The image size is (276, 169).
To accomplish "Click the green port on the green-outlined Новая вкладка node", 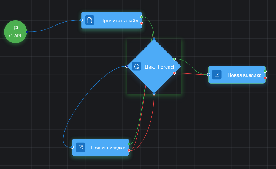I will 265,71.
